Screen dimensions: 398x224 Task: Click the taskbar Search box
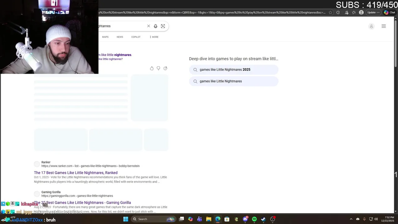point(154,219)
